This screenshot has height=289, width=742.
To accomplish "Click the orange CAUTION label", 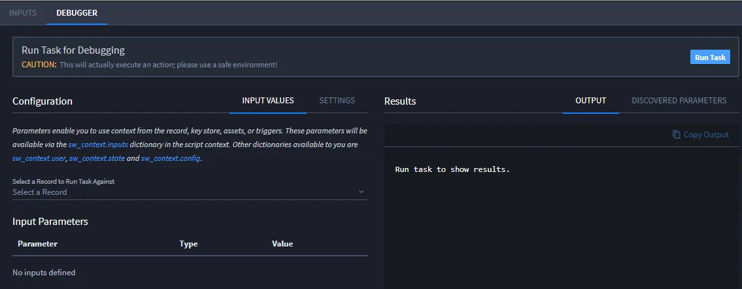I will [39, 65].
